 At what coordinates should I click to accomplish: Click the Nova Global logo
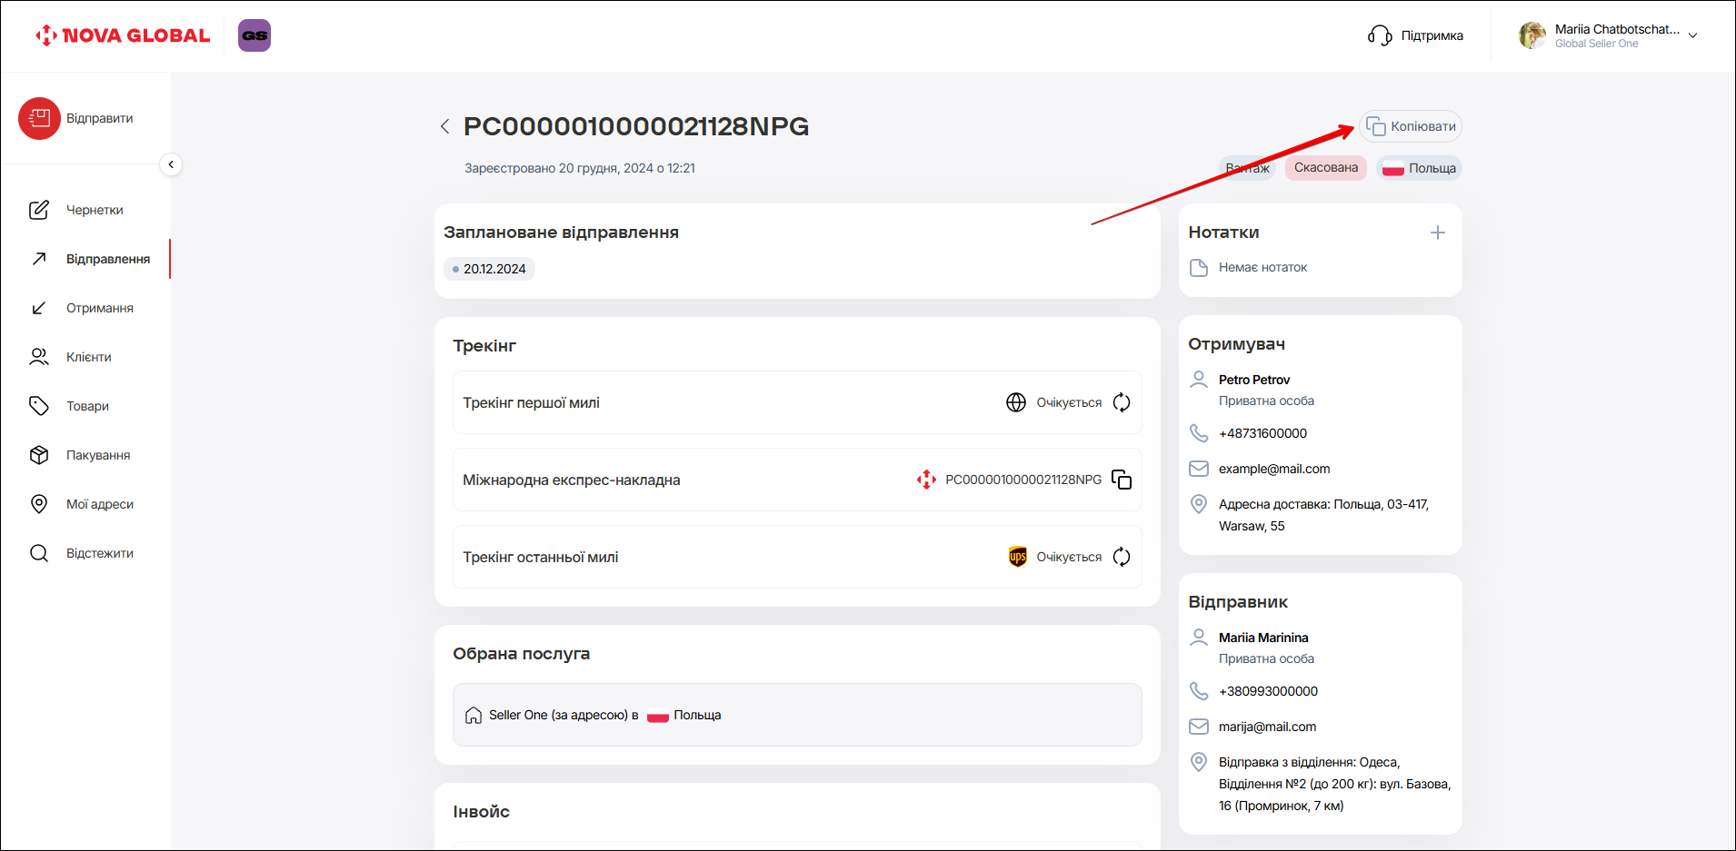(x=123, y=35)
